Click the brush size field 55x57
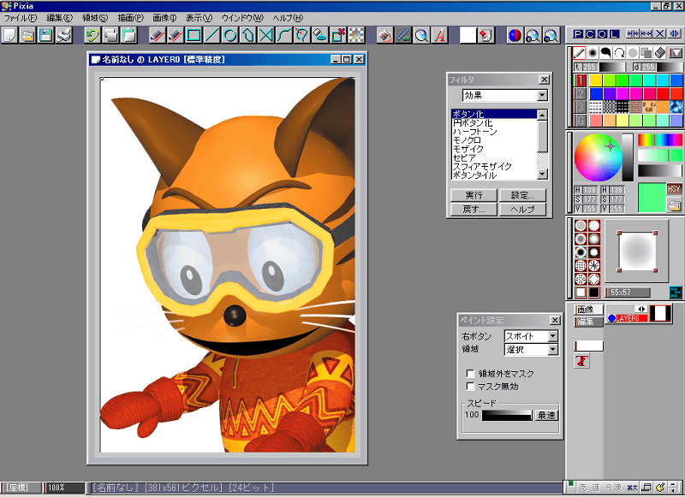The width and height of the screenshot is (685, 497). click(x=628, y=293)
